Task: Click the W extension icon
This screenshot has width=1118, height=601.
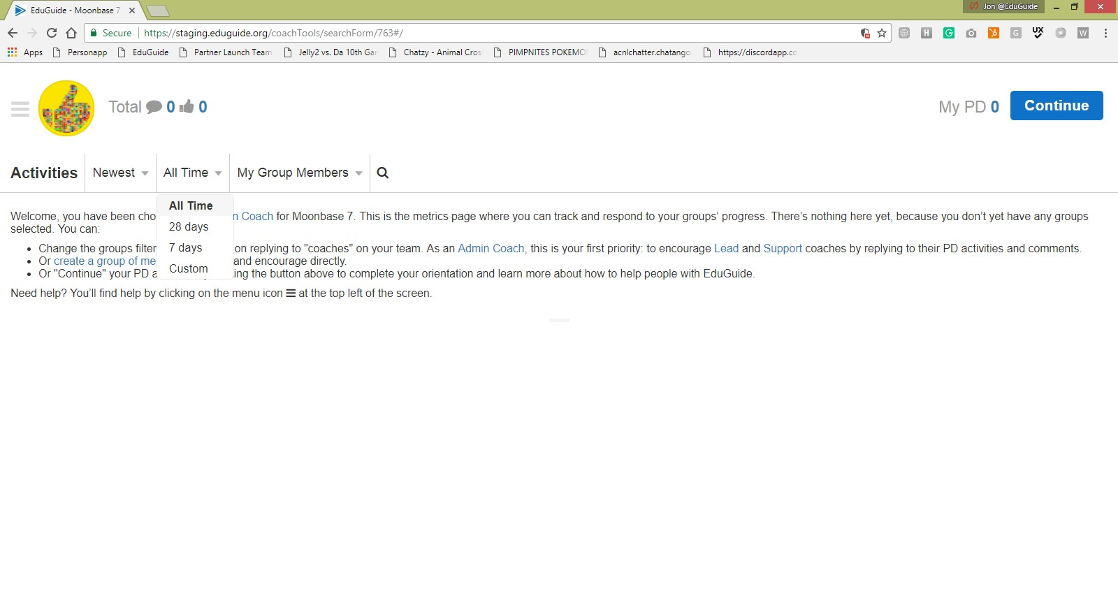Action: pyautogui.click(x=1083, y=33)
